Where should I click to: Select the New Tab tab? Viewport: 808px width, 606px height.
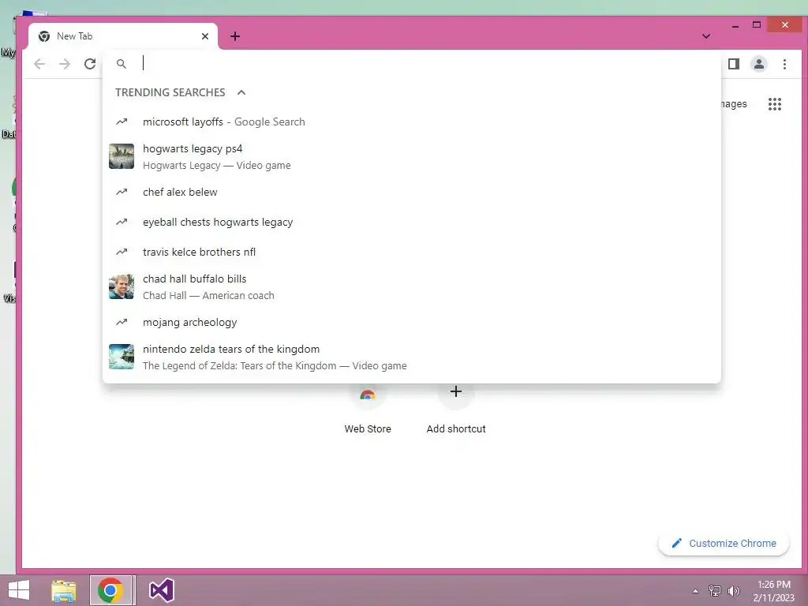click(122, 36)
